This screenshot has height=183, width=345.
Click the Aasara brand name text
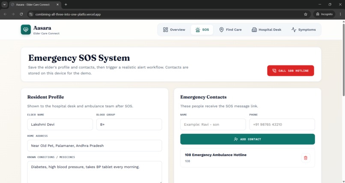coord(42,28)
